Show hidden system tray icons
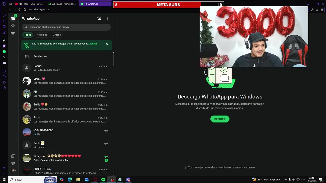Image resolution: width=326 pixels, height=183 pixels. [x=286, y=180]
